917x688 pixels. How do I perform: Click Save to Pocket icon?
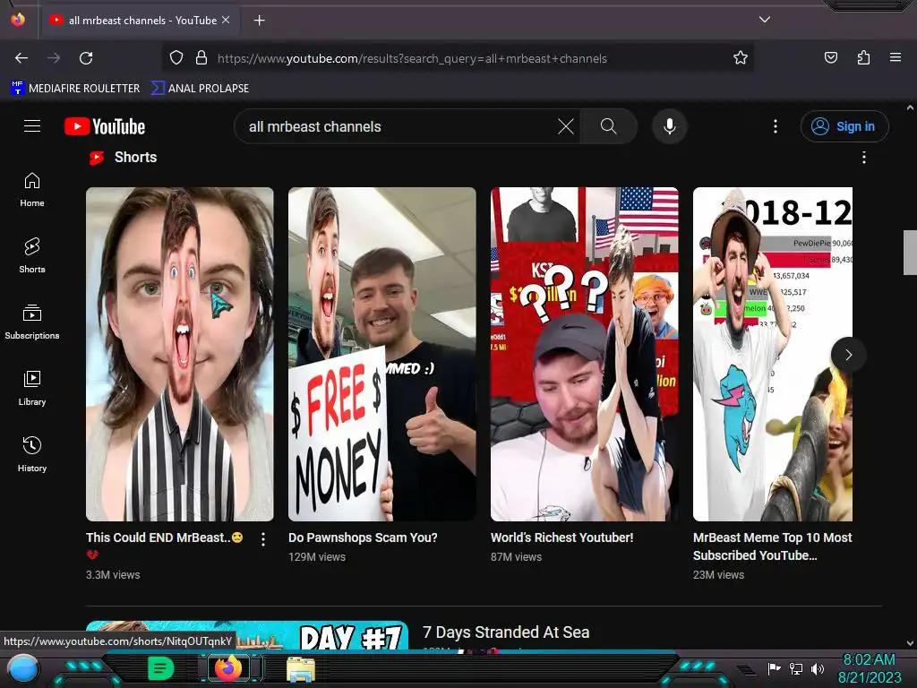coord(830,57)
